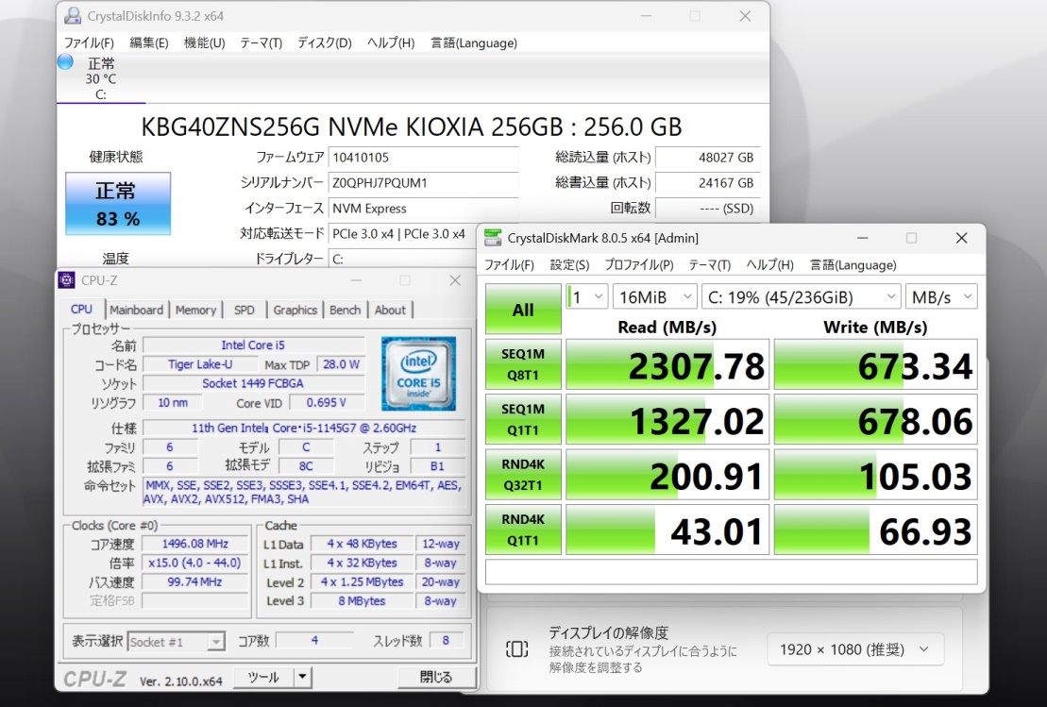Open the ディスク(D) menu in CrystalDiskInfo
Viewport: 1047px width, 707px height.
[x=324, y=42]
